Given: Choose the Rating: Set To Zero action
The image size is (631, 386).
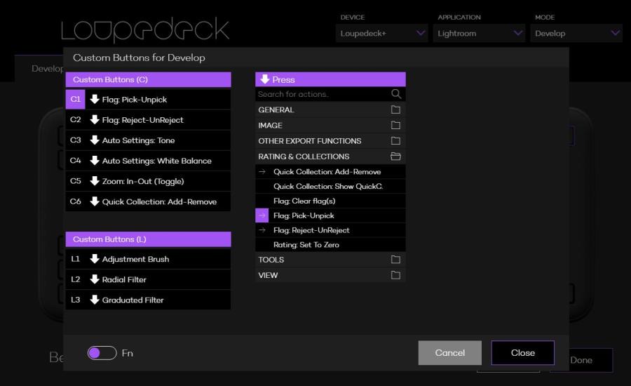Looking at the screenshot, I should 330,244.
